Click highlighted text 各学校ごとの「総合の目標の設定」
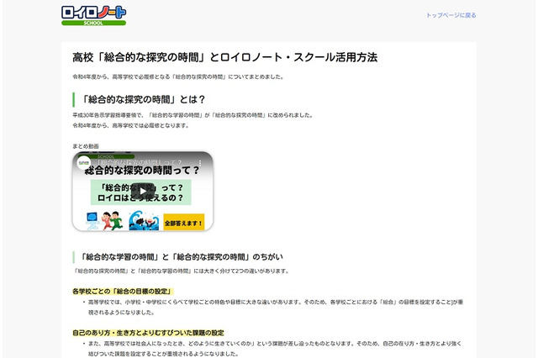The image size is (538, 358). click(123, 291)
